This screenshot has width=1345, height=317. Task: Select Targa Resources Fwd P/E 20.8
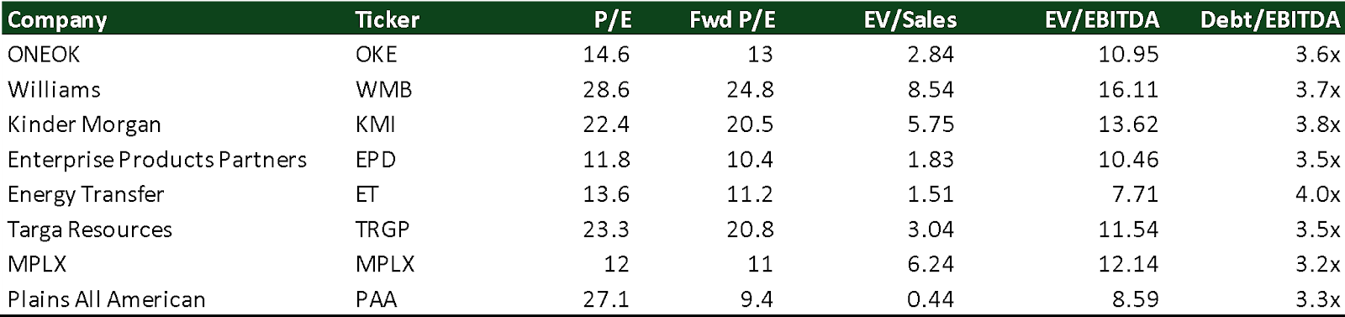point(750,230)
